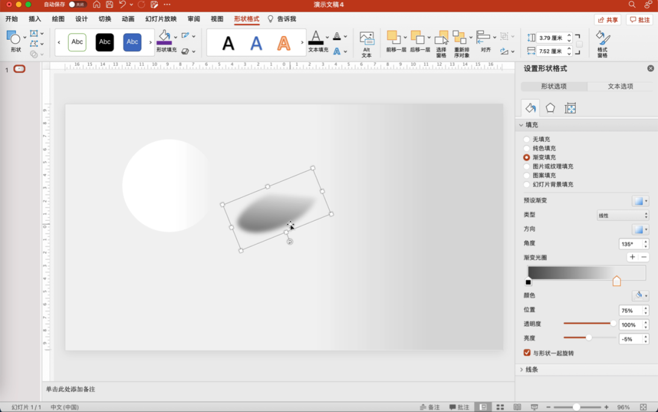
Task: Select slide 1 thumbnail
Action: click(19, 69)
